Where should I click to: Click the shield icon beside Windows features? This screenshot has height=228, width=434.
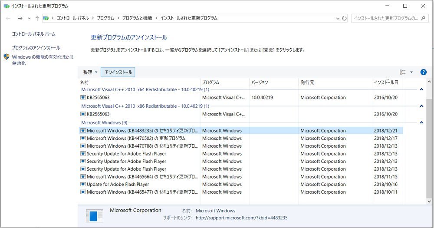coord(7,57)
